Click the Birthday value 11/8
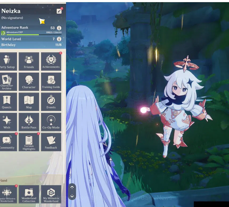The width and height of the screenshot is (229, 207). [58, 45]
